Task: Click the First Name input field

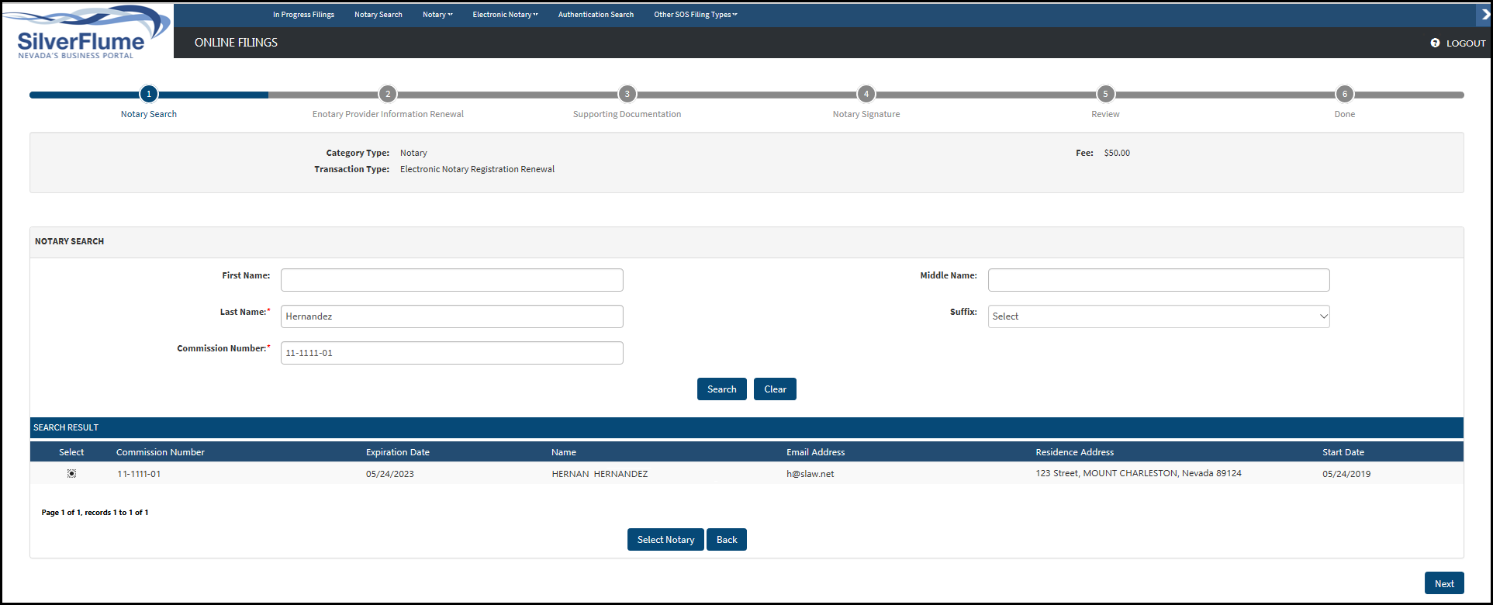Action: (451, 280)
